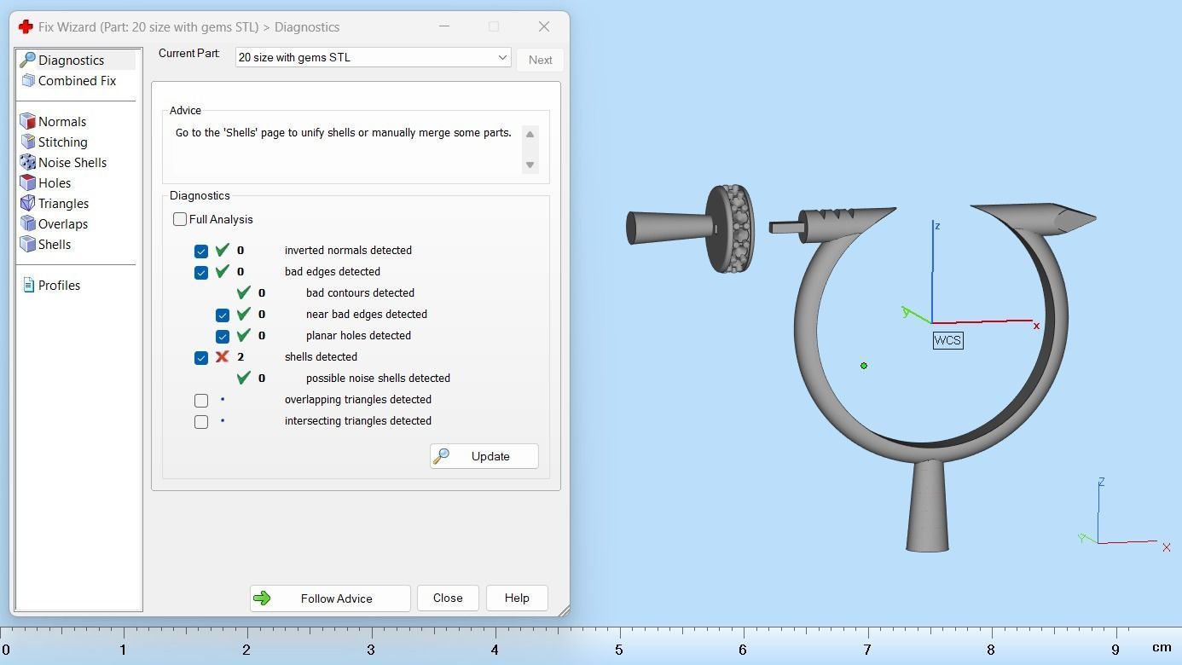Click the 'Current Part:' label
Screen dimensions: 1182x665
tap(189, 53)
